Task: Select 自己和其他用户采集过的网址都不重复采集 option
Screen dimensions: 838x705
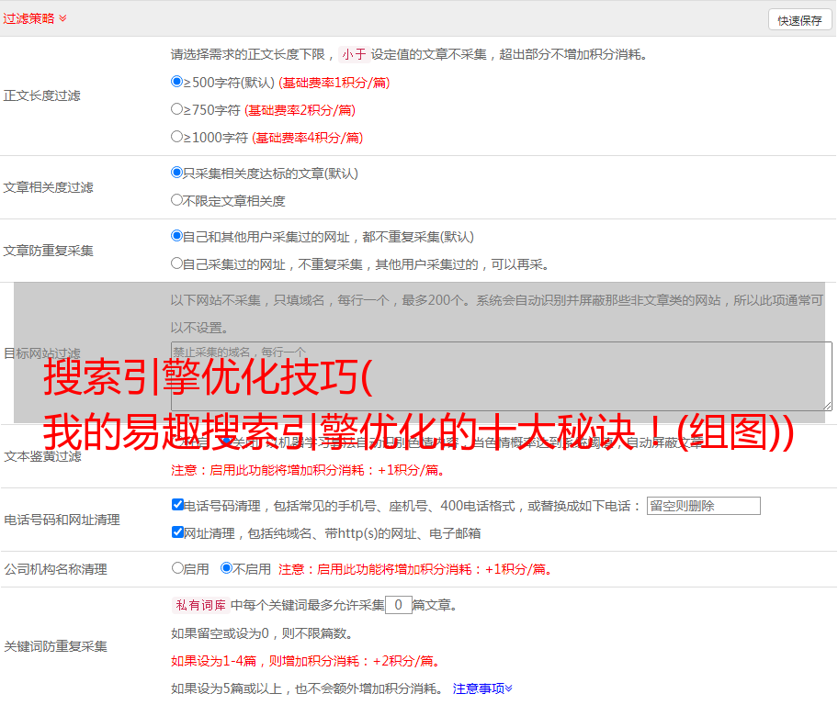Action: pos(176,236)
